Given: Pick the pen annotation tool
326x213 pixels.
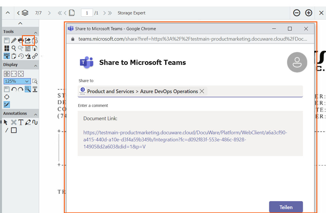Looking at the screenshot, I should click(x=28, y=122).
